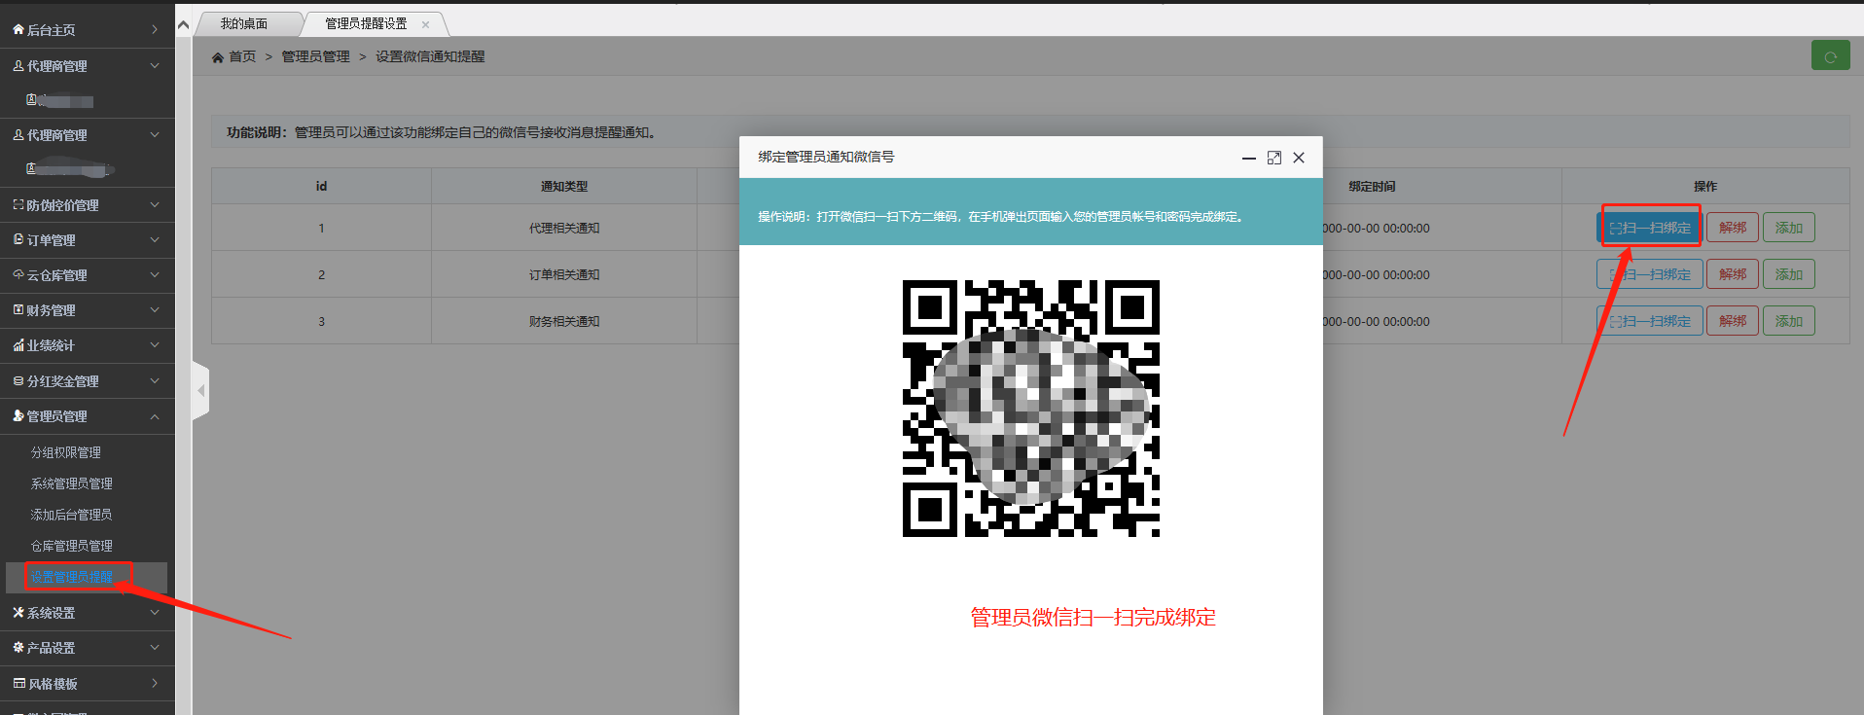Click the 分红奖金管理 database icon

(18, 381)
